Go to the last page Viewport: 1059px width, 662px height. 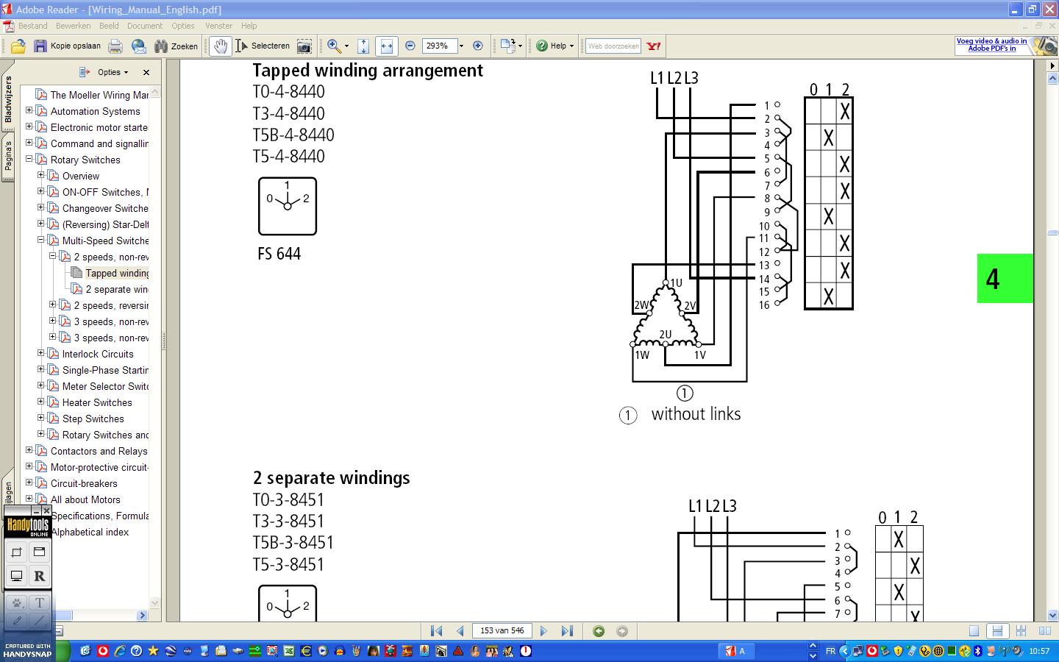click(x=567, y=630)
